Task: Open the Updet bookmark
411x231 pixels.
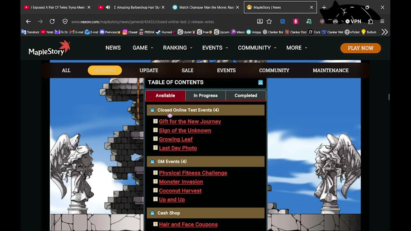Action: [187, 32]
